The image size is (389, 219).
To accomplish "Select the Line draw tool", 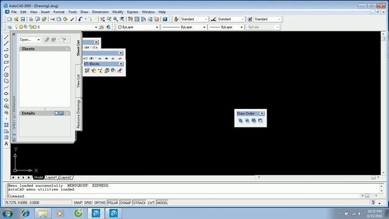I will tap(6, 37).
